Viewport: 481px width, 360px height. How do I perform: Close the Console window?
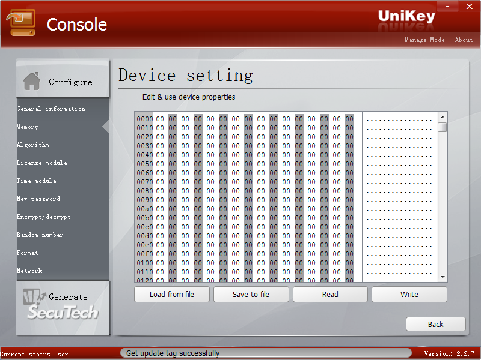pyautogui.click(x=470, y=6)
